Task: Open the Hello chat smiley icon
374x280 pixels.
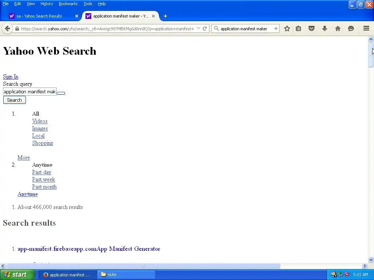Action: (351, 28)
